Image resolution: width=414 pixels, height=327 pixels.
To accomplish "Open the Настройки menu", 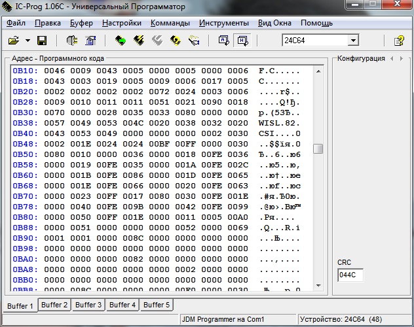I will [122, 23].
